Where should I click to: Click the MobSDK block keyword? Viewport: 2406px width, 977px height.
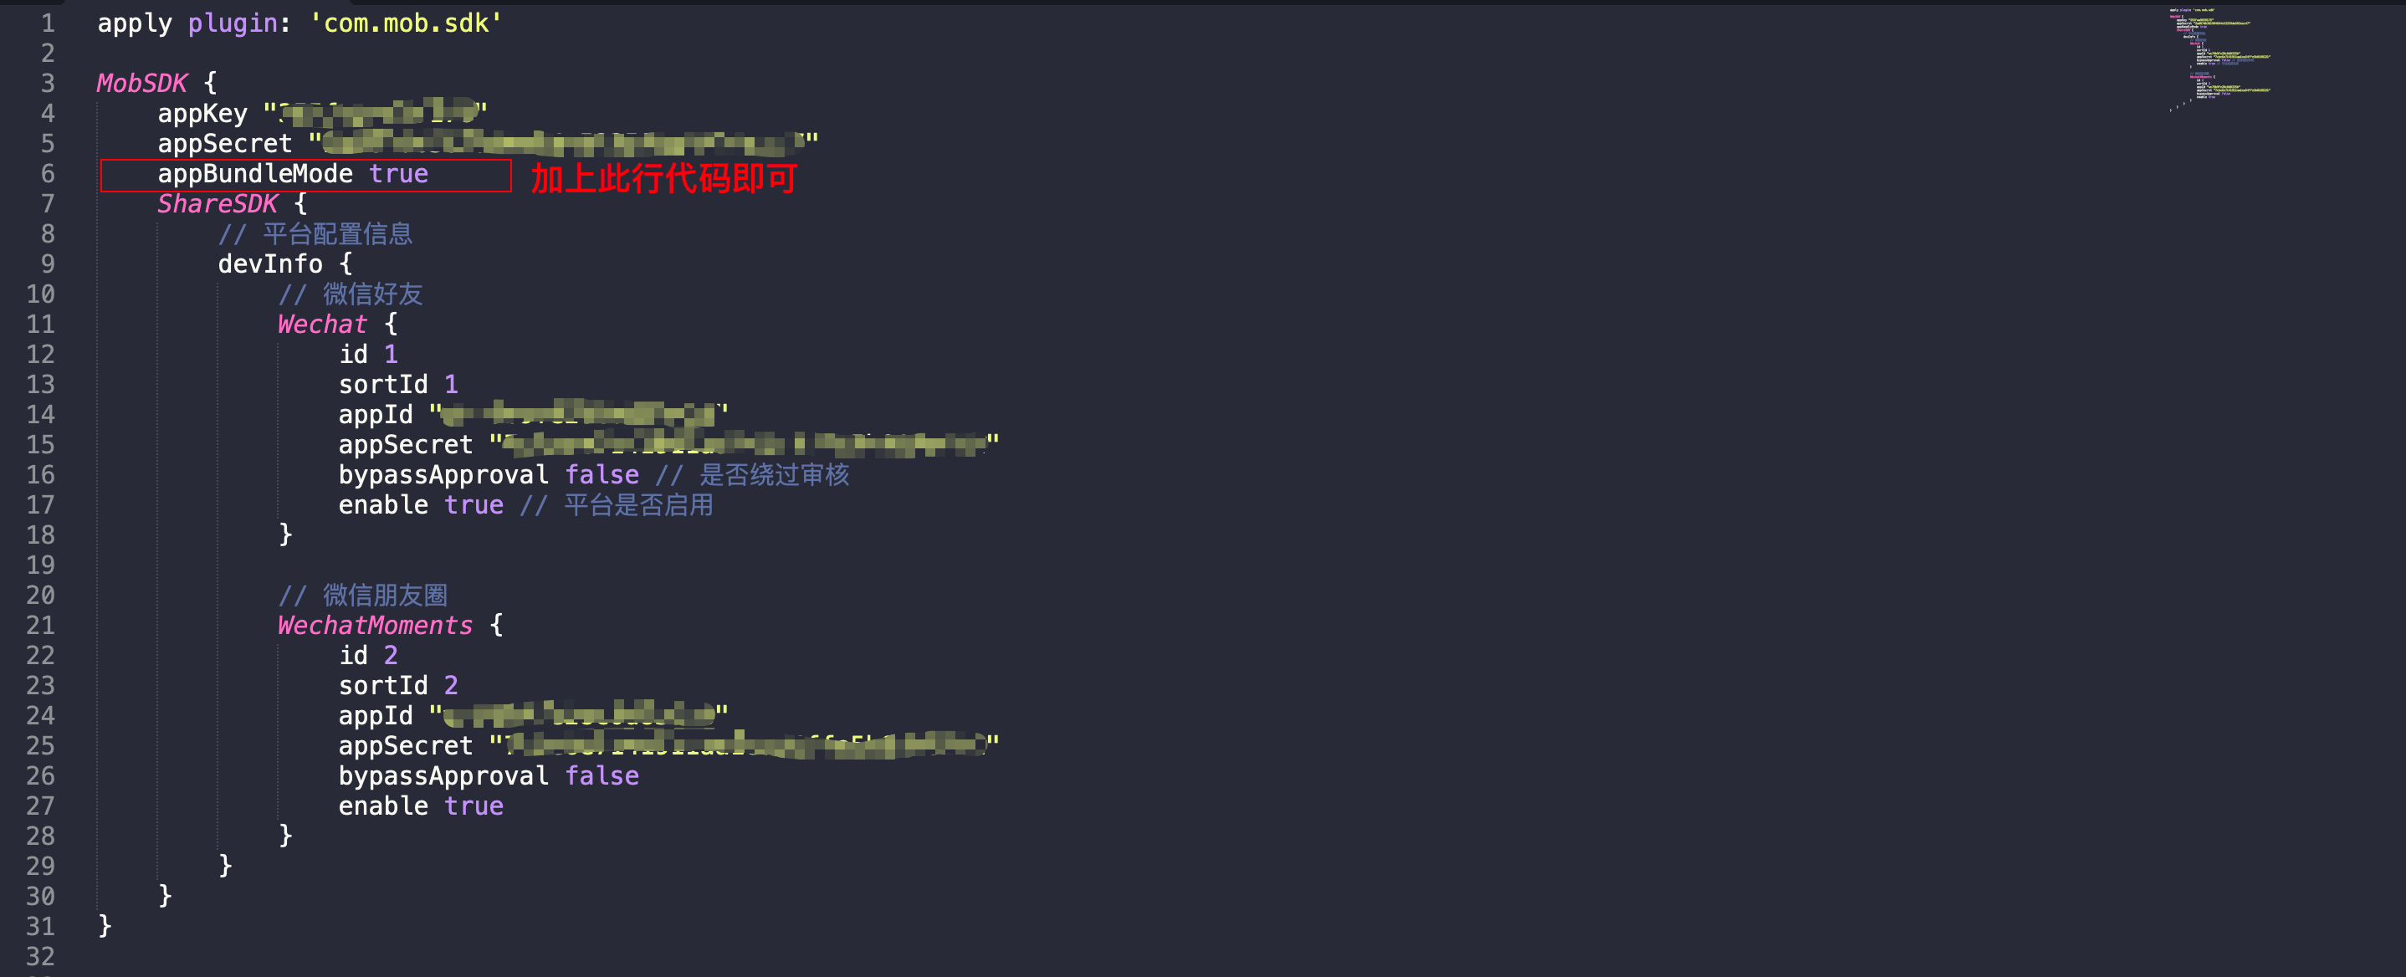point(142,83)
